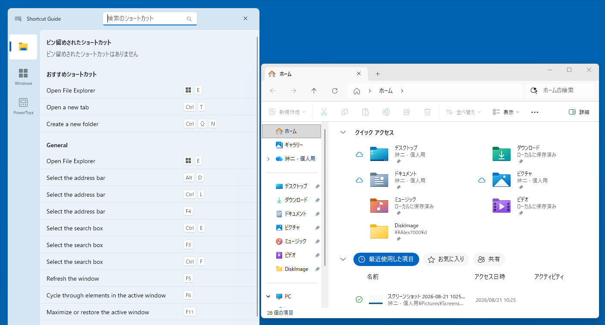The height and width of the screenshot is (325, 605).
Task: Click the Rename icon in Explorer toolbar
Action: 386,112
